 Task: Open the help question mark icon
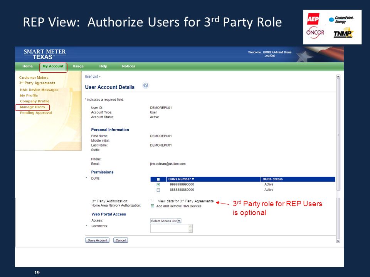(146, 85)
